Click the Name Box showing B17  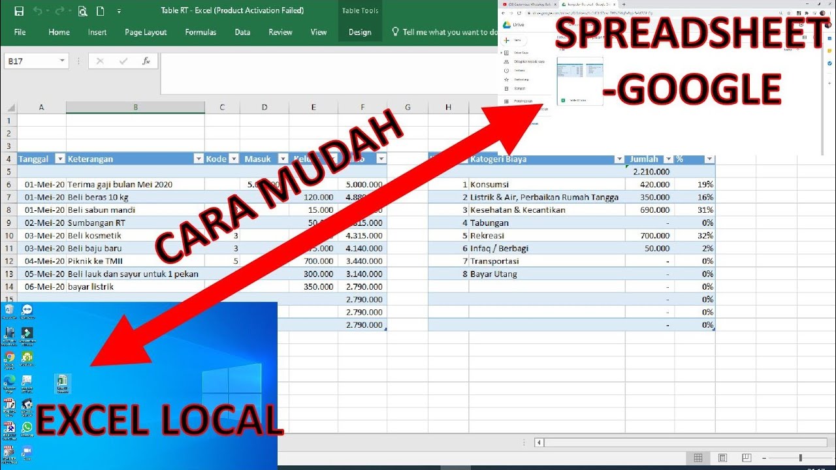[x=36, y=61]
